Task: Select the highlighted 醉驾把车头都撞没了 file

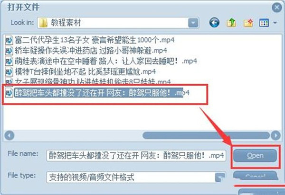Action: [x=102, y=93]
